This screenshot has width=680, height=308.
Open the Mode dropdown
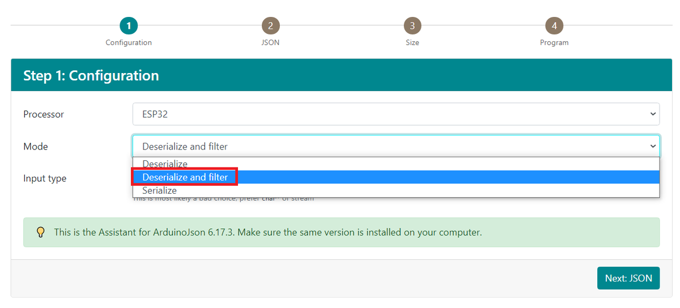396,146
